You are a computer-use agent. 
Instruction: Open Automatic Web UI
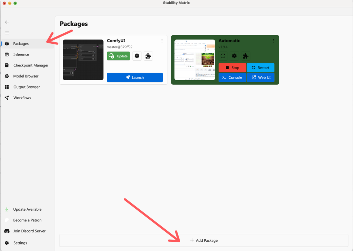[x=260, y=77]
